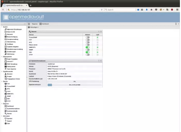
Task: Open Benutzer under Zugriffskontrolle
Action: 8,74
